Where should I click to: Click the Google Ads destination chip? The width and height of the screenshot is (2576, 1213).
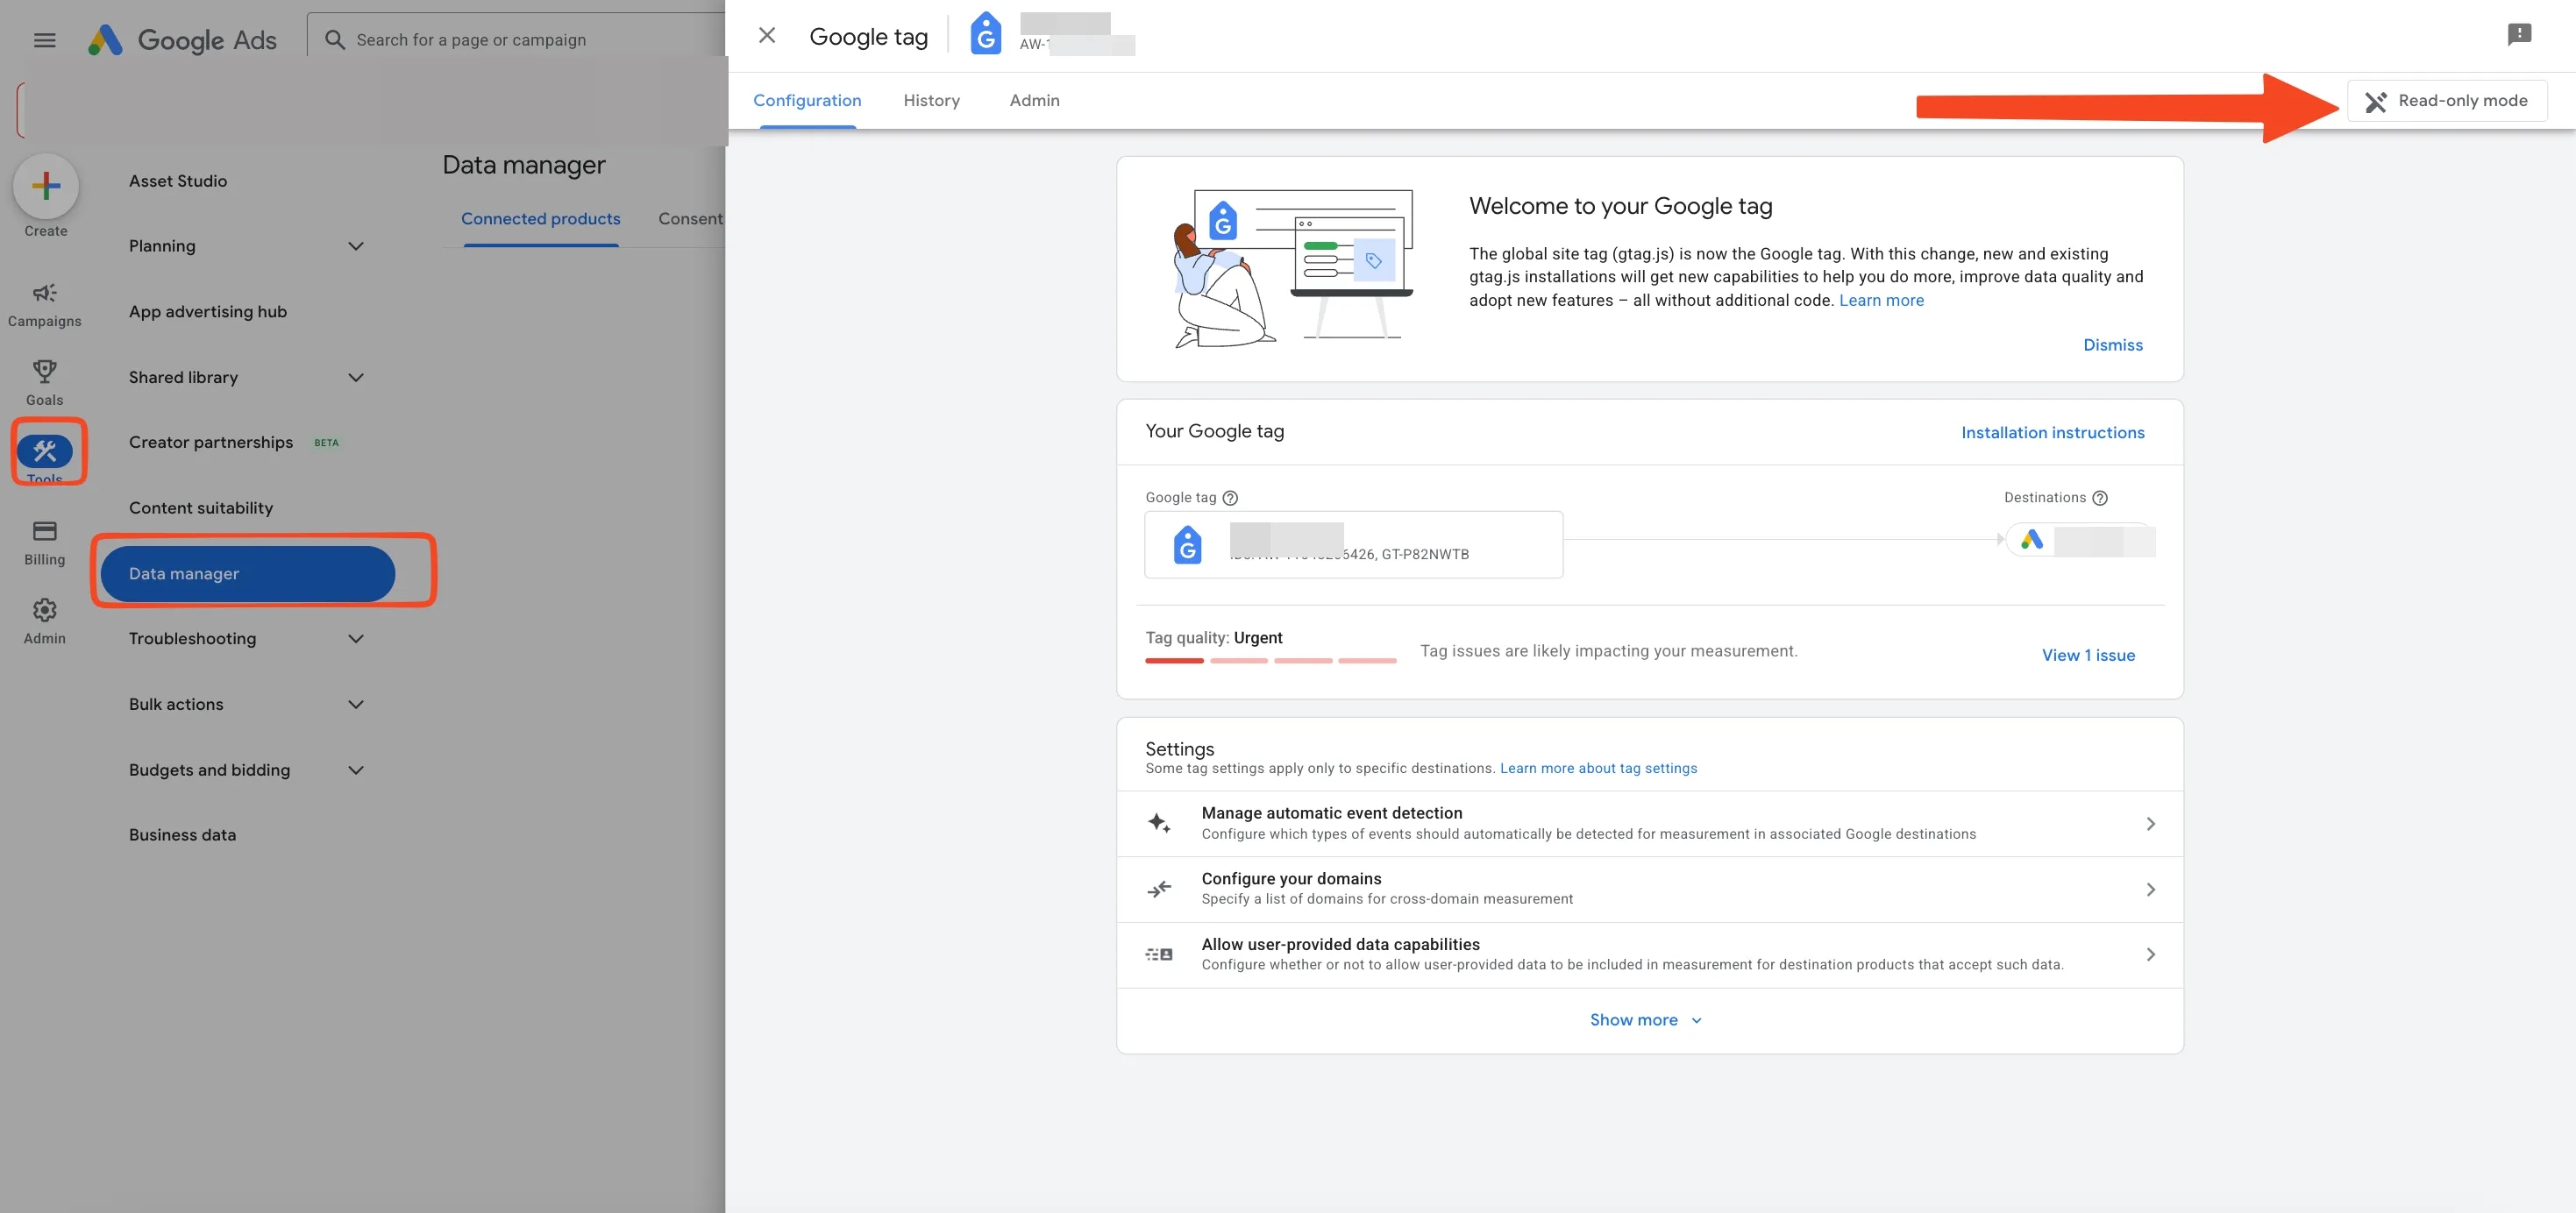[2081, 541]
